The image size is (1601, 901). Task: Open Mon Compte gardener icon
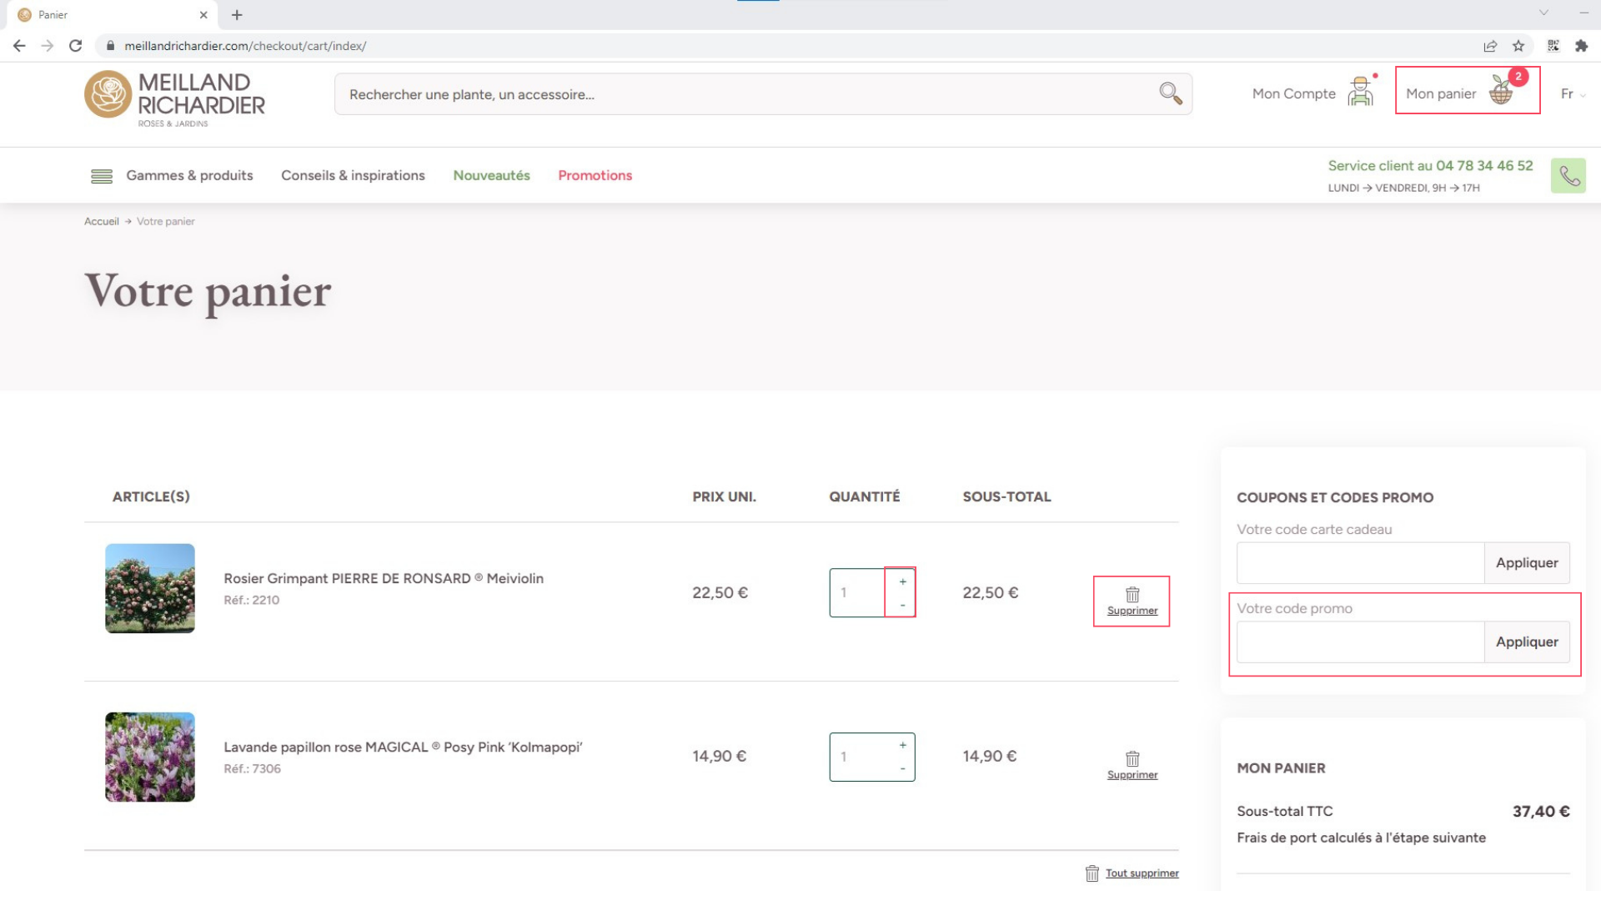click(1360, 92)
